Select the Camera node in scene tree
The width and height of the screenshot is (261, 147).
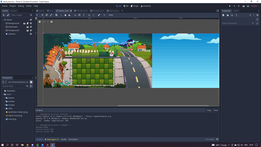pos(12,34)
